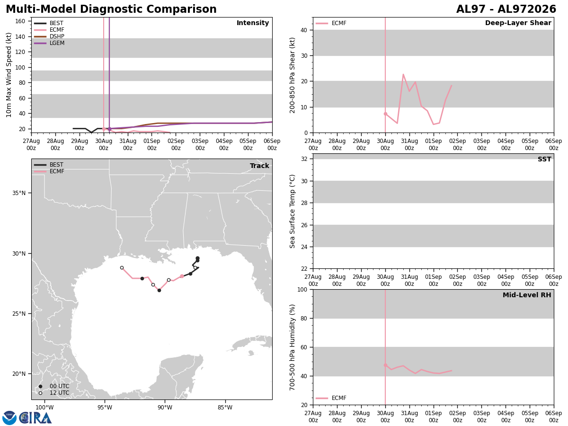Click the Mid-Level RH panel title
The width and height of the screenshot is (568, 426).
[527, 295]
